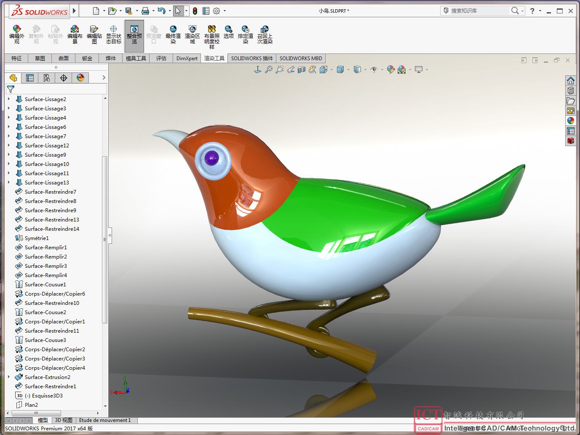Select the 渲染区域 (Render Region) tool
This screenshot has width=580, height=435.
pyautogui.click(x=192, y=35)
